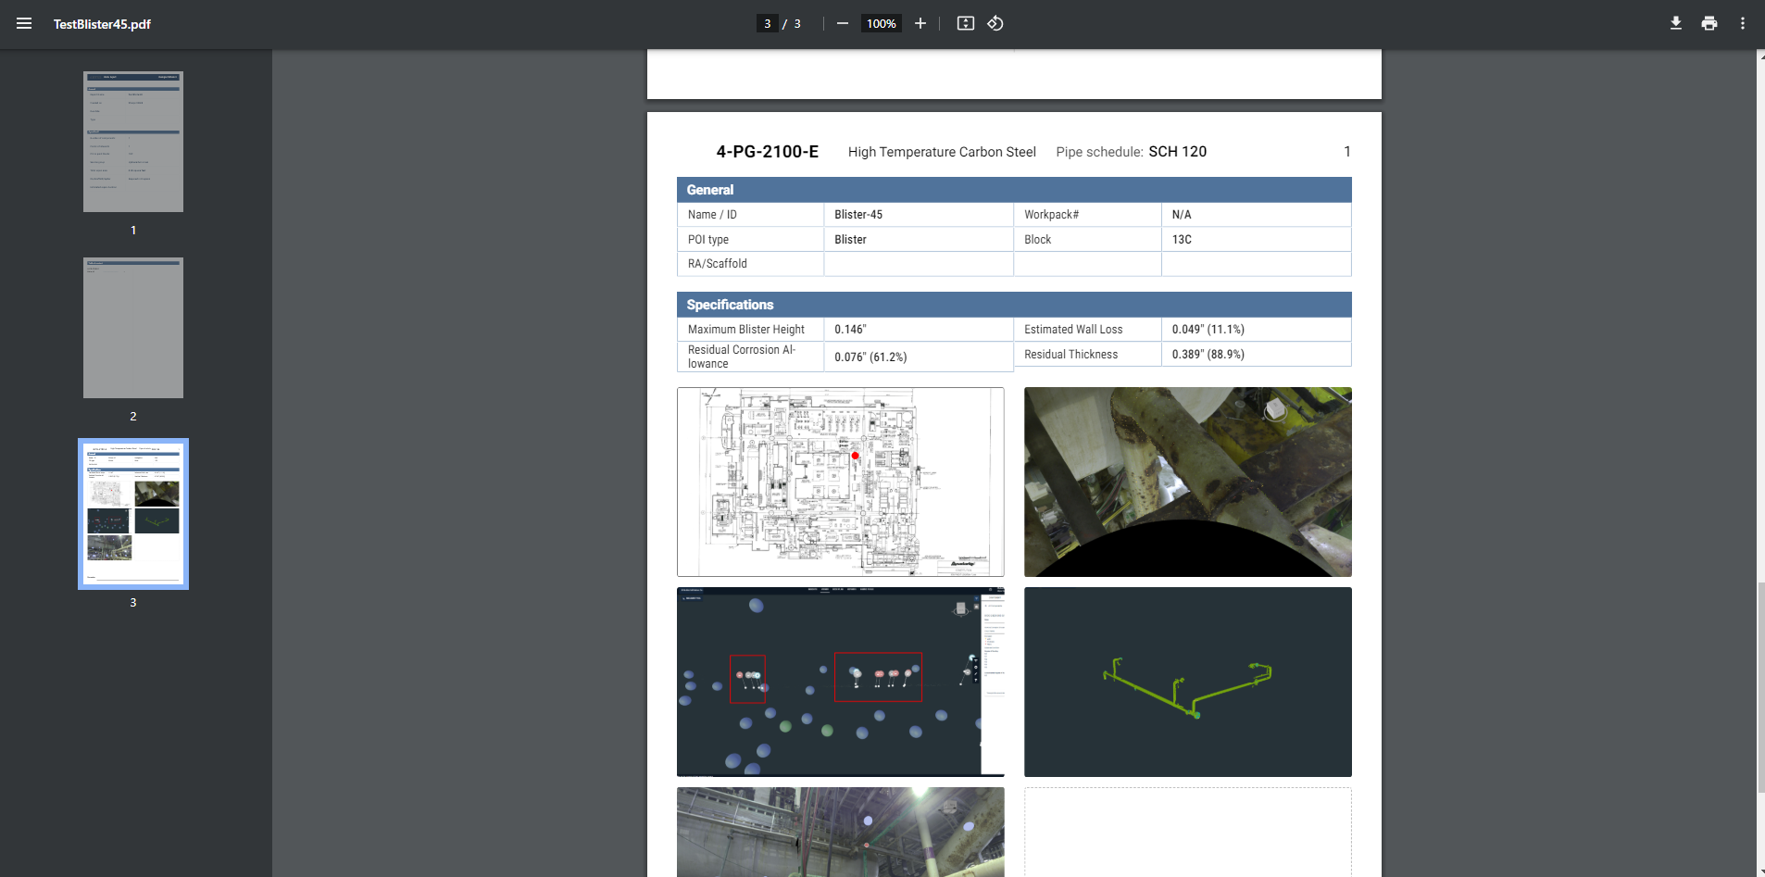Image resolution: width=1765 pixels, height=877 pixels.
Task: Click the floor plan drawing image
Action: (x=840, y=482)
